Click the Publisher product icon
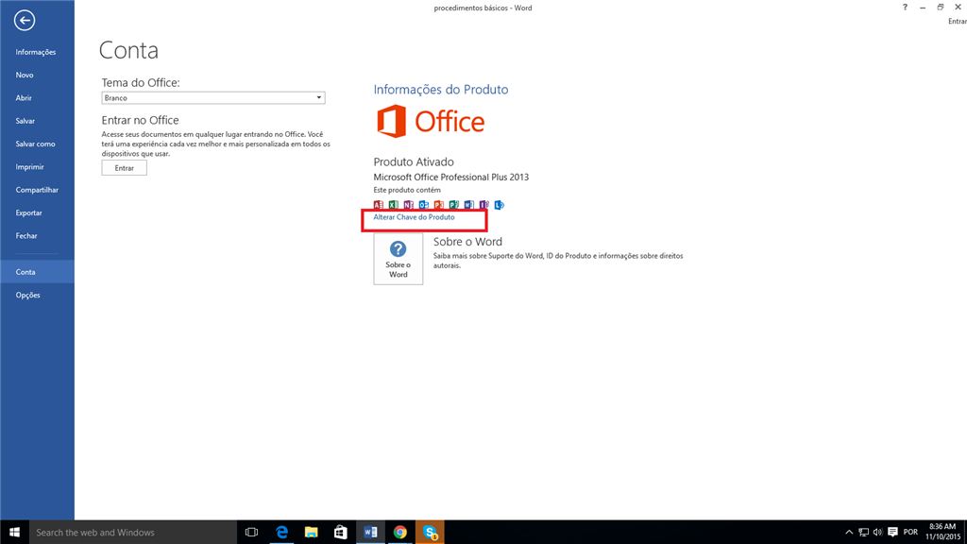 [x=454, y=205]
